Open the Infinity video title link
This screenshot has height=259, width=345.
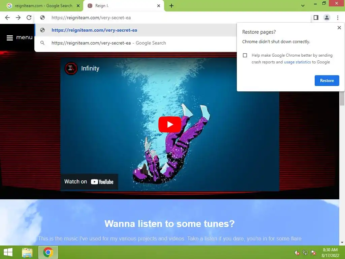90,68
